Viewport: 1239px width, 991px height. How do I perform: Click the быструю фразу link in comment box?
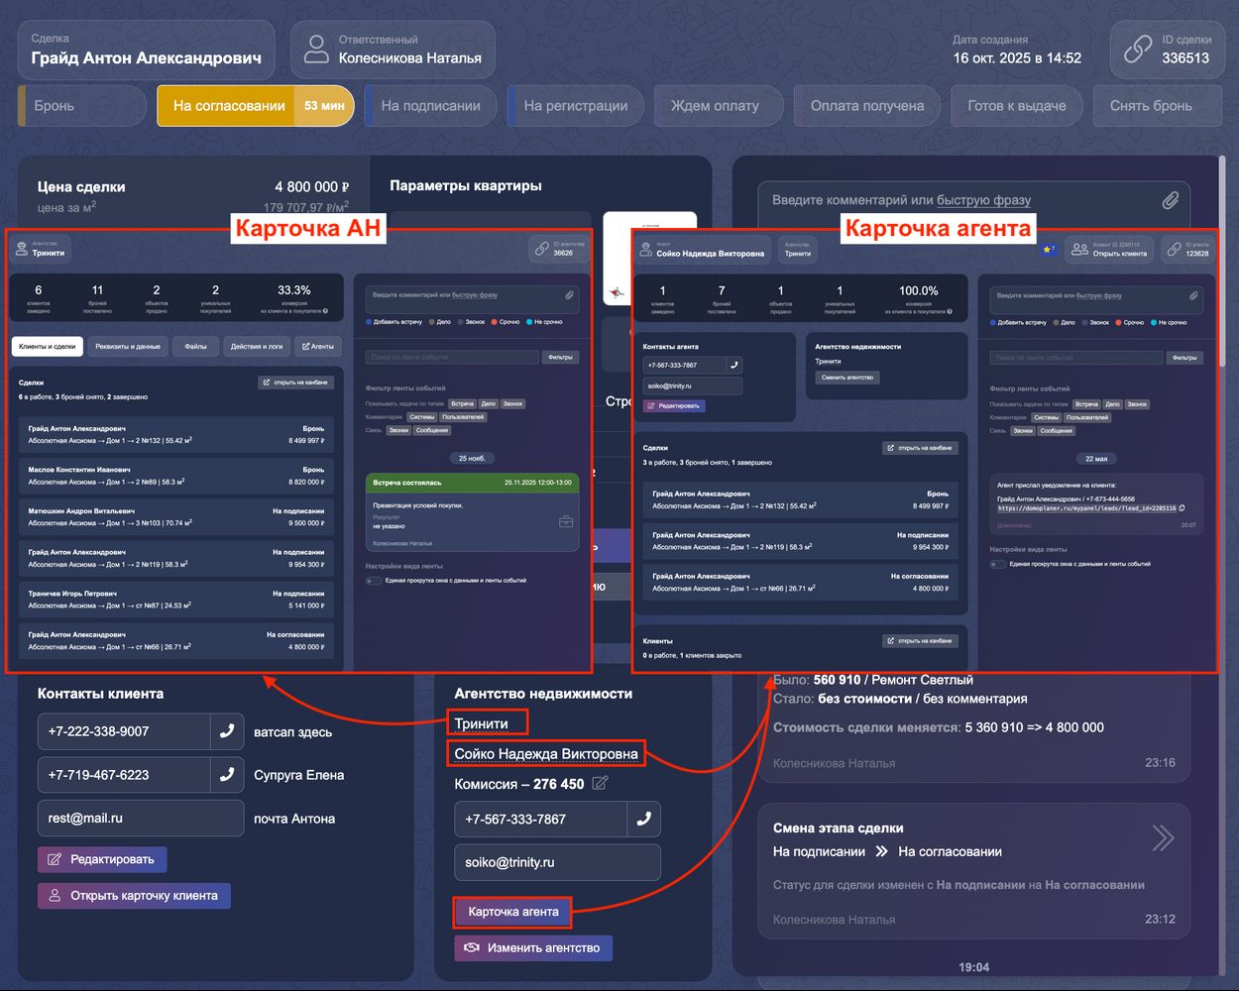tap(984, 200)
